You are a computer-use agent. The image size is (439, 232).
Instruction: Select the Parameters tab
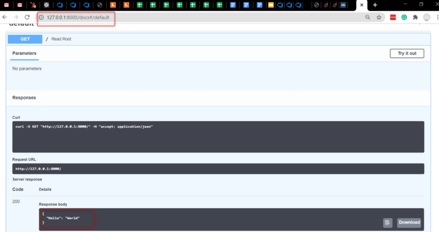click(25, 53)
